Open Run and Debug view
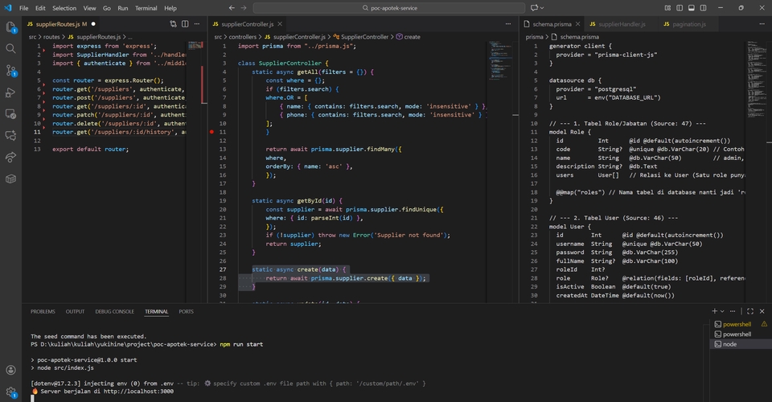Screen dimensions: 772x402 click(x=10, y=92)
